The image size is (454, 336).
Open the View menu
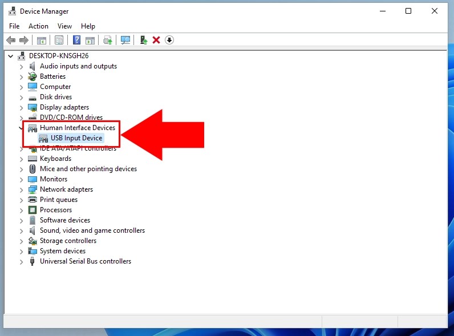coord(64,26)
